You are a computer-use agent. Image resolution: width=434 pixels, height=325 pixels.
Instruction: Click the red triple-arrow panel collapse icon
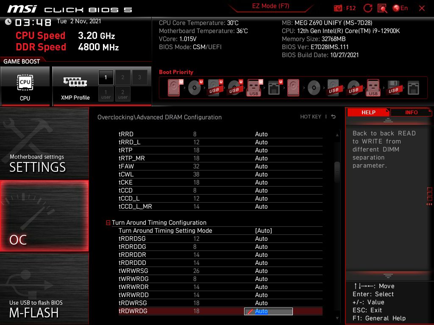[429, 204]
